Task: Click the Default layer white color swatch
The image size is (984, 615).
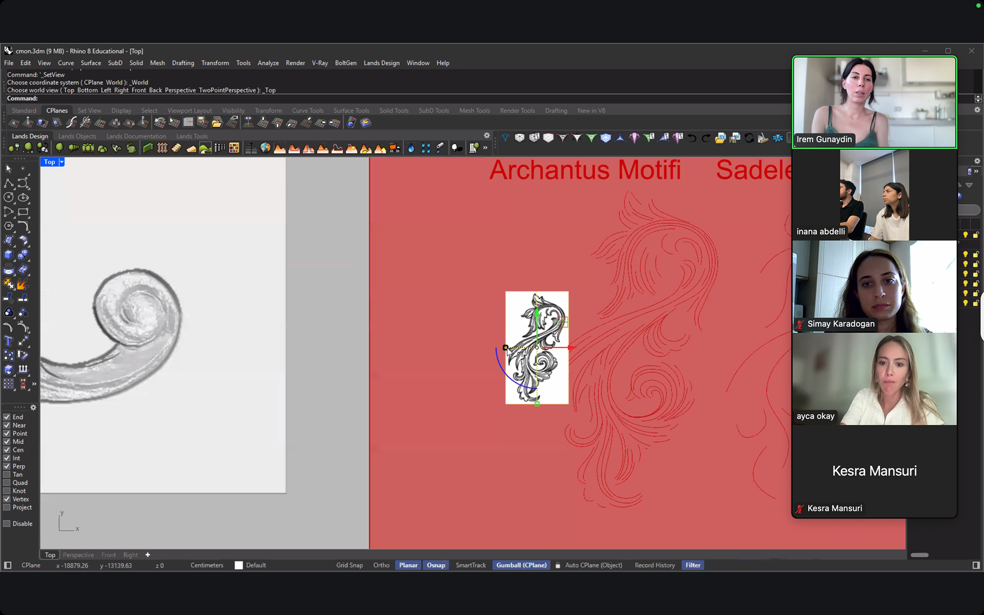Action: click(239, 565)
